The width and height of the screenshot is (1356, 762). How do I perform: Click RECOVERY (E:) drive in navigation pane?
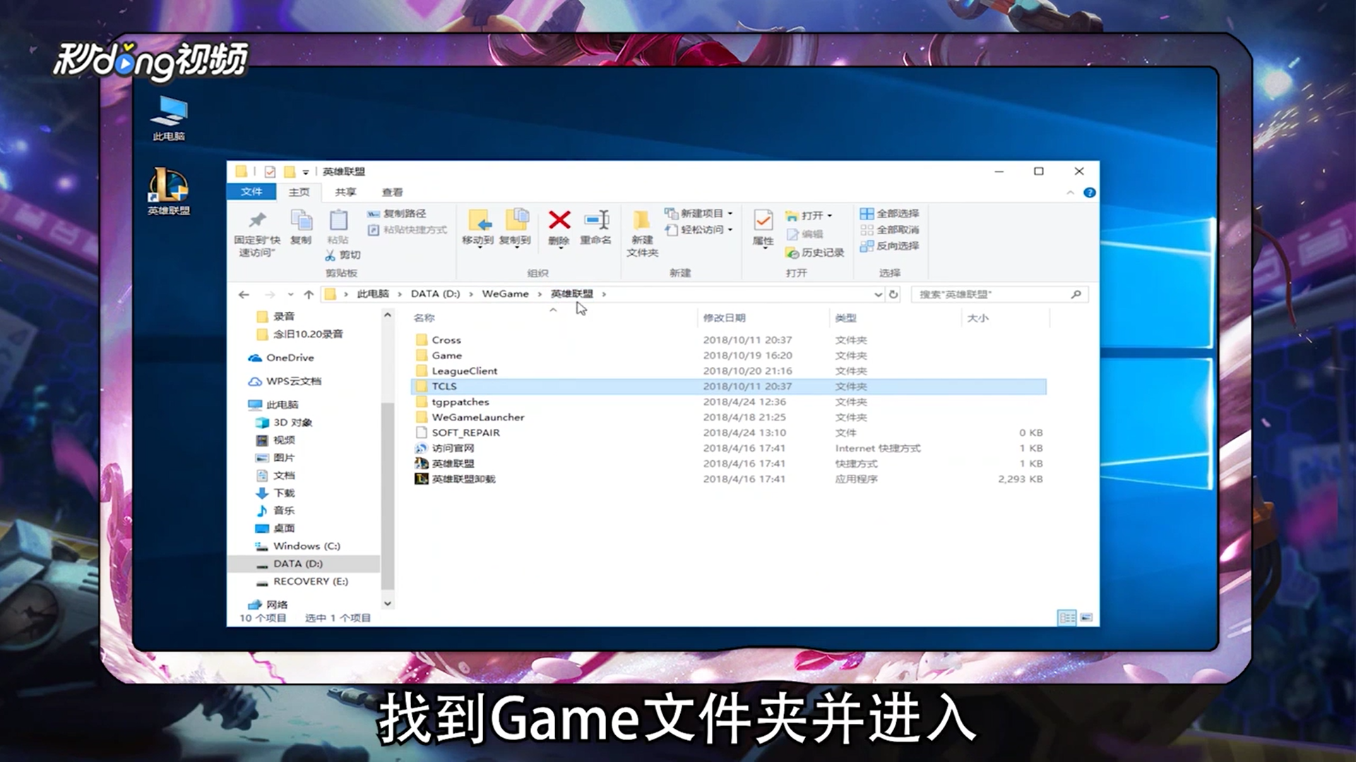tap(302, 581)
